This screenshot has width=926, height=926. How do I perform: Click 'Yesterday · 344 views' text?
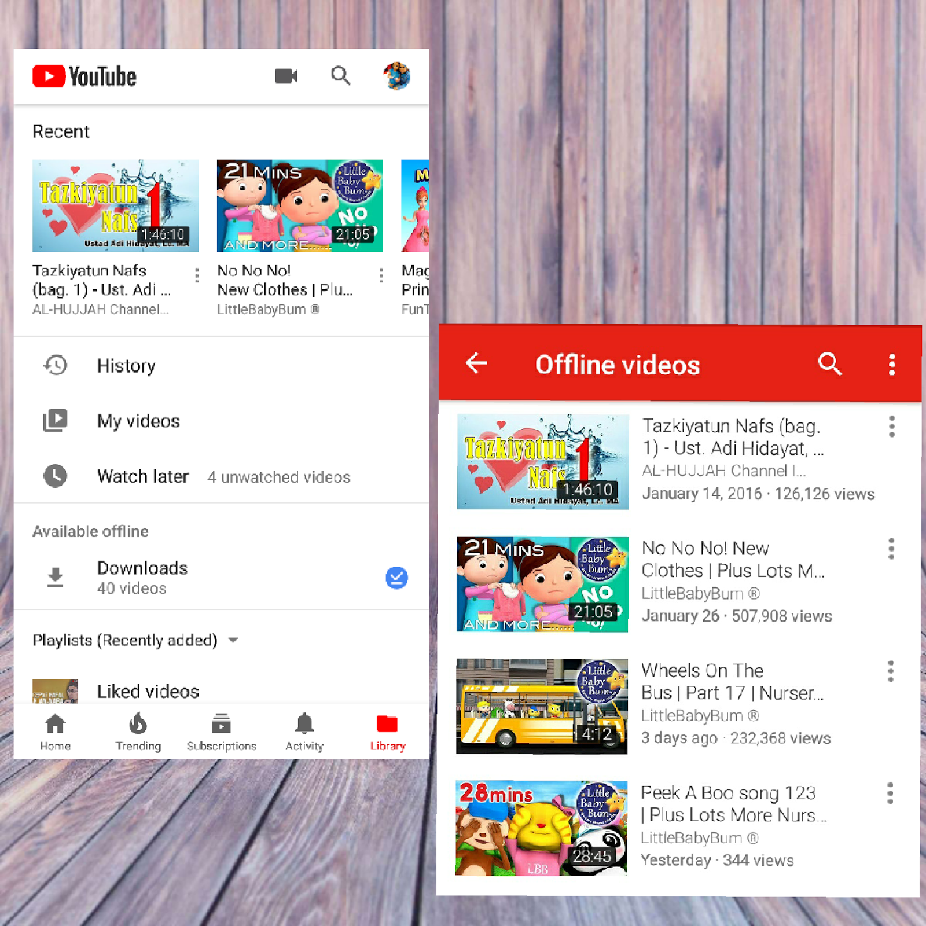tap(717, 860)
